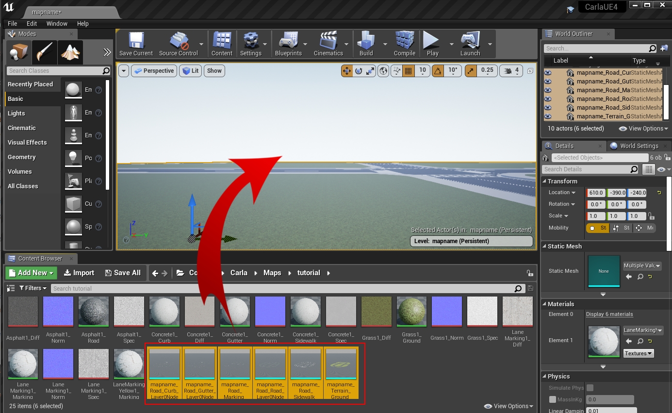
Task: Click the Import button
Action: pos(79,273)
